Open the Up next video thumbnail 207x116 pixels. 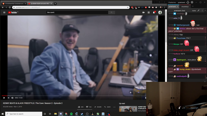click(128, 109)
